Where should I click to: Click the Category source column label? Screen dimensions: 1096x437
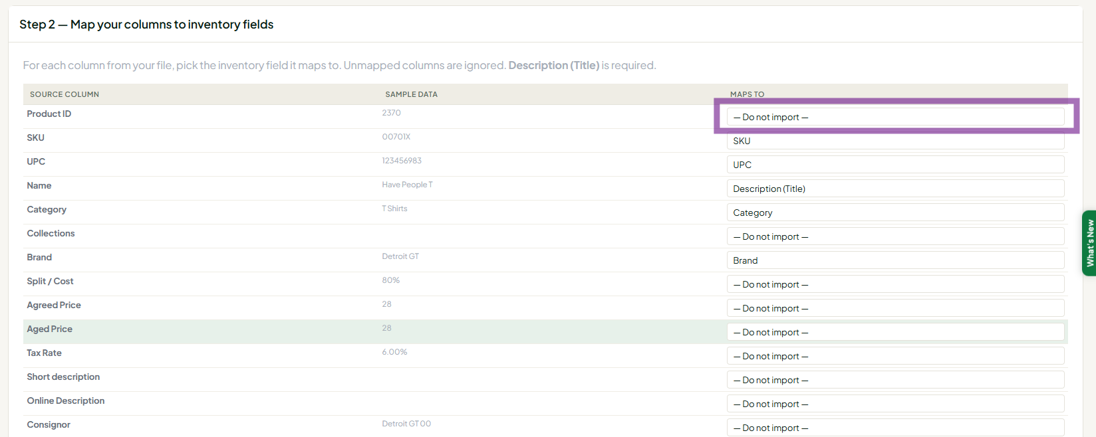tap(47, 209)
